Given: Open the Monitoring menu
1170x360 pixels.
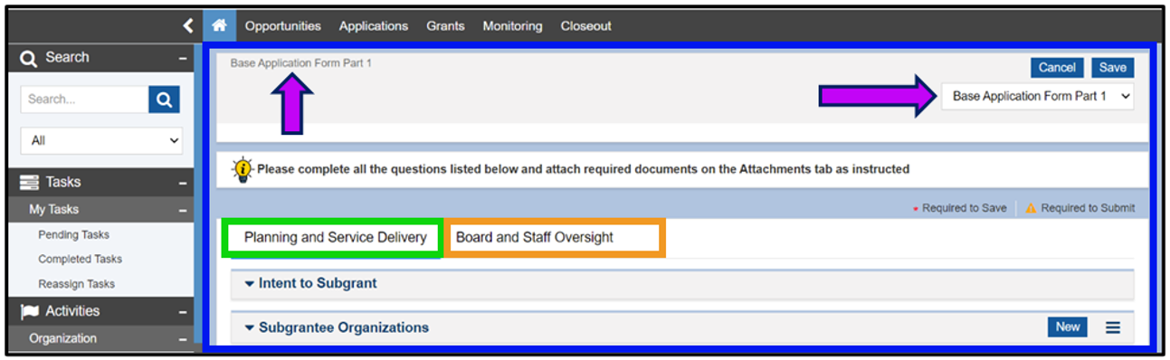Looking at the screenshot, I should pyautogui.click(x=512, y=26).
